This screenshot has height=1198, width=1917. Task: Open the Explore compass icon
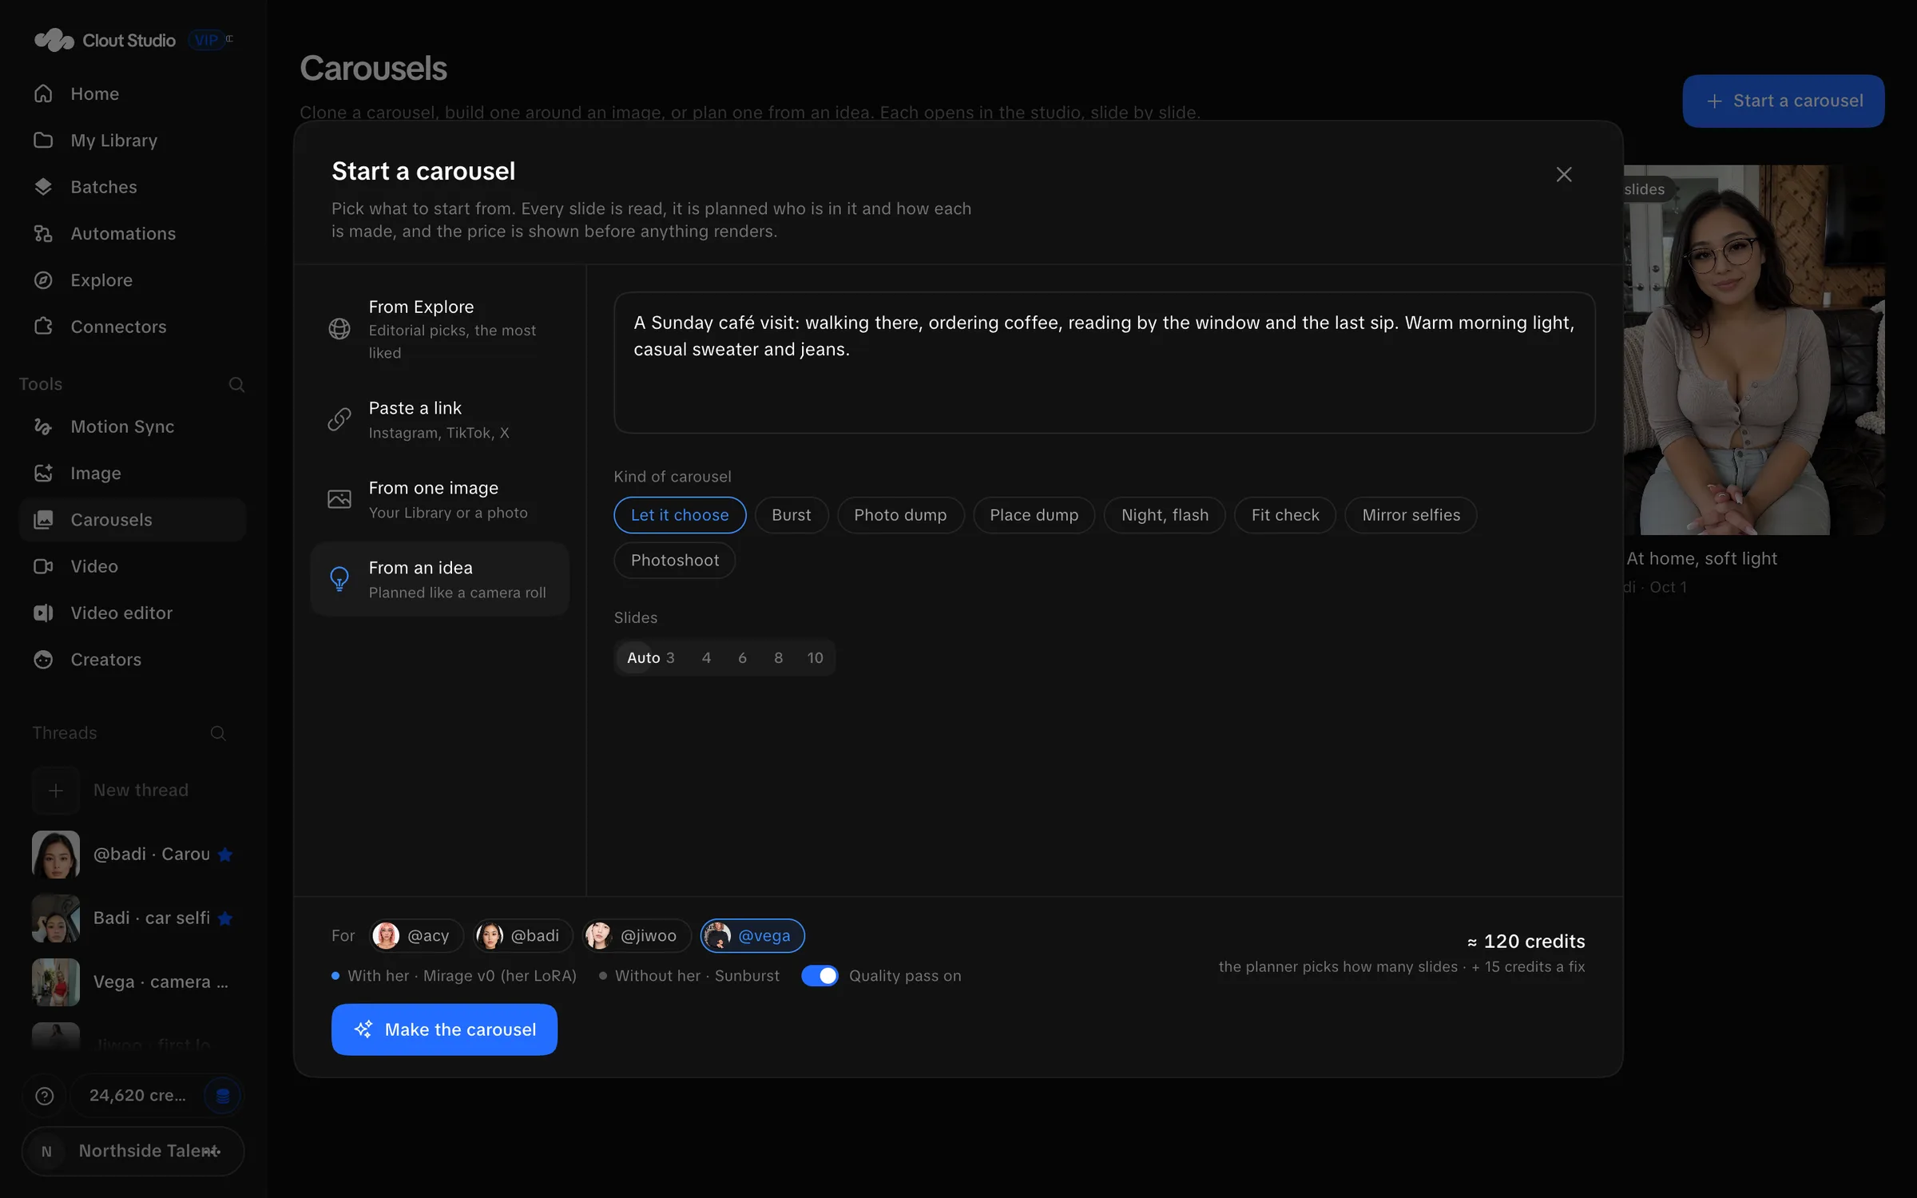[x=43, y=280]
